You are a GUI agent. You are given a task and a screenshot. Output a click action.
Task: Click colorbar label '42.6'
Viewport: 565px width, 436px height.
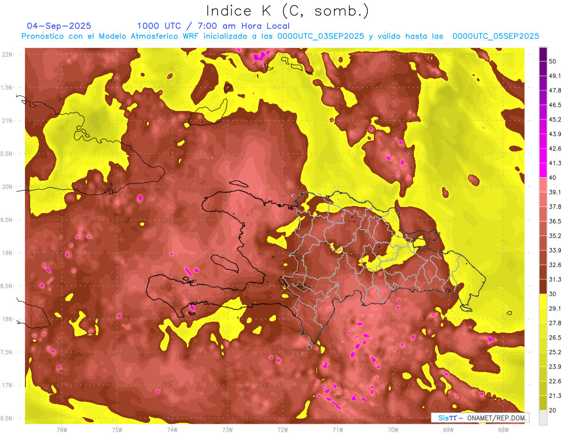pyautogui.click(x=555, y=149)
